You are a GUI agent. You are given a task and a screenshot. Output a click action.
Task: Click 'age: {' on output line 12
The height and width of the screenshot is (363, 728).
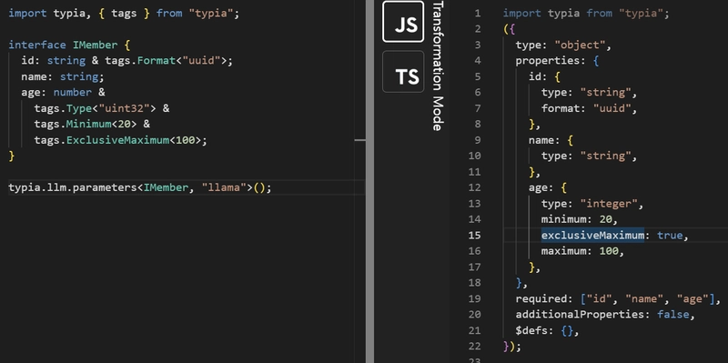coord(548,187)
